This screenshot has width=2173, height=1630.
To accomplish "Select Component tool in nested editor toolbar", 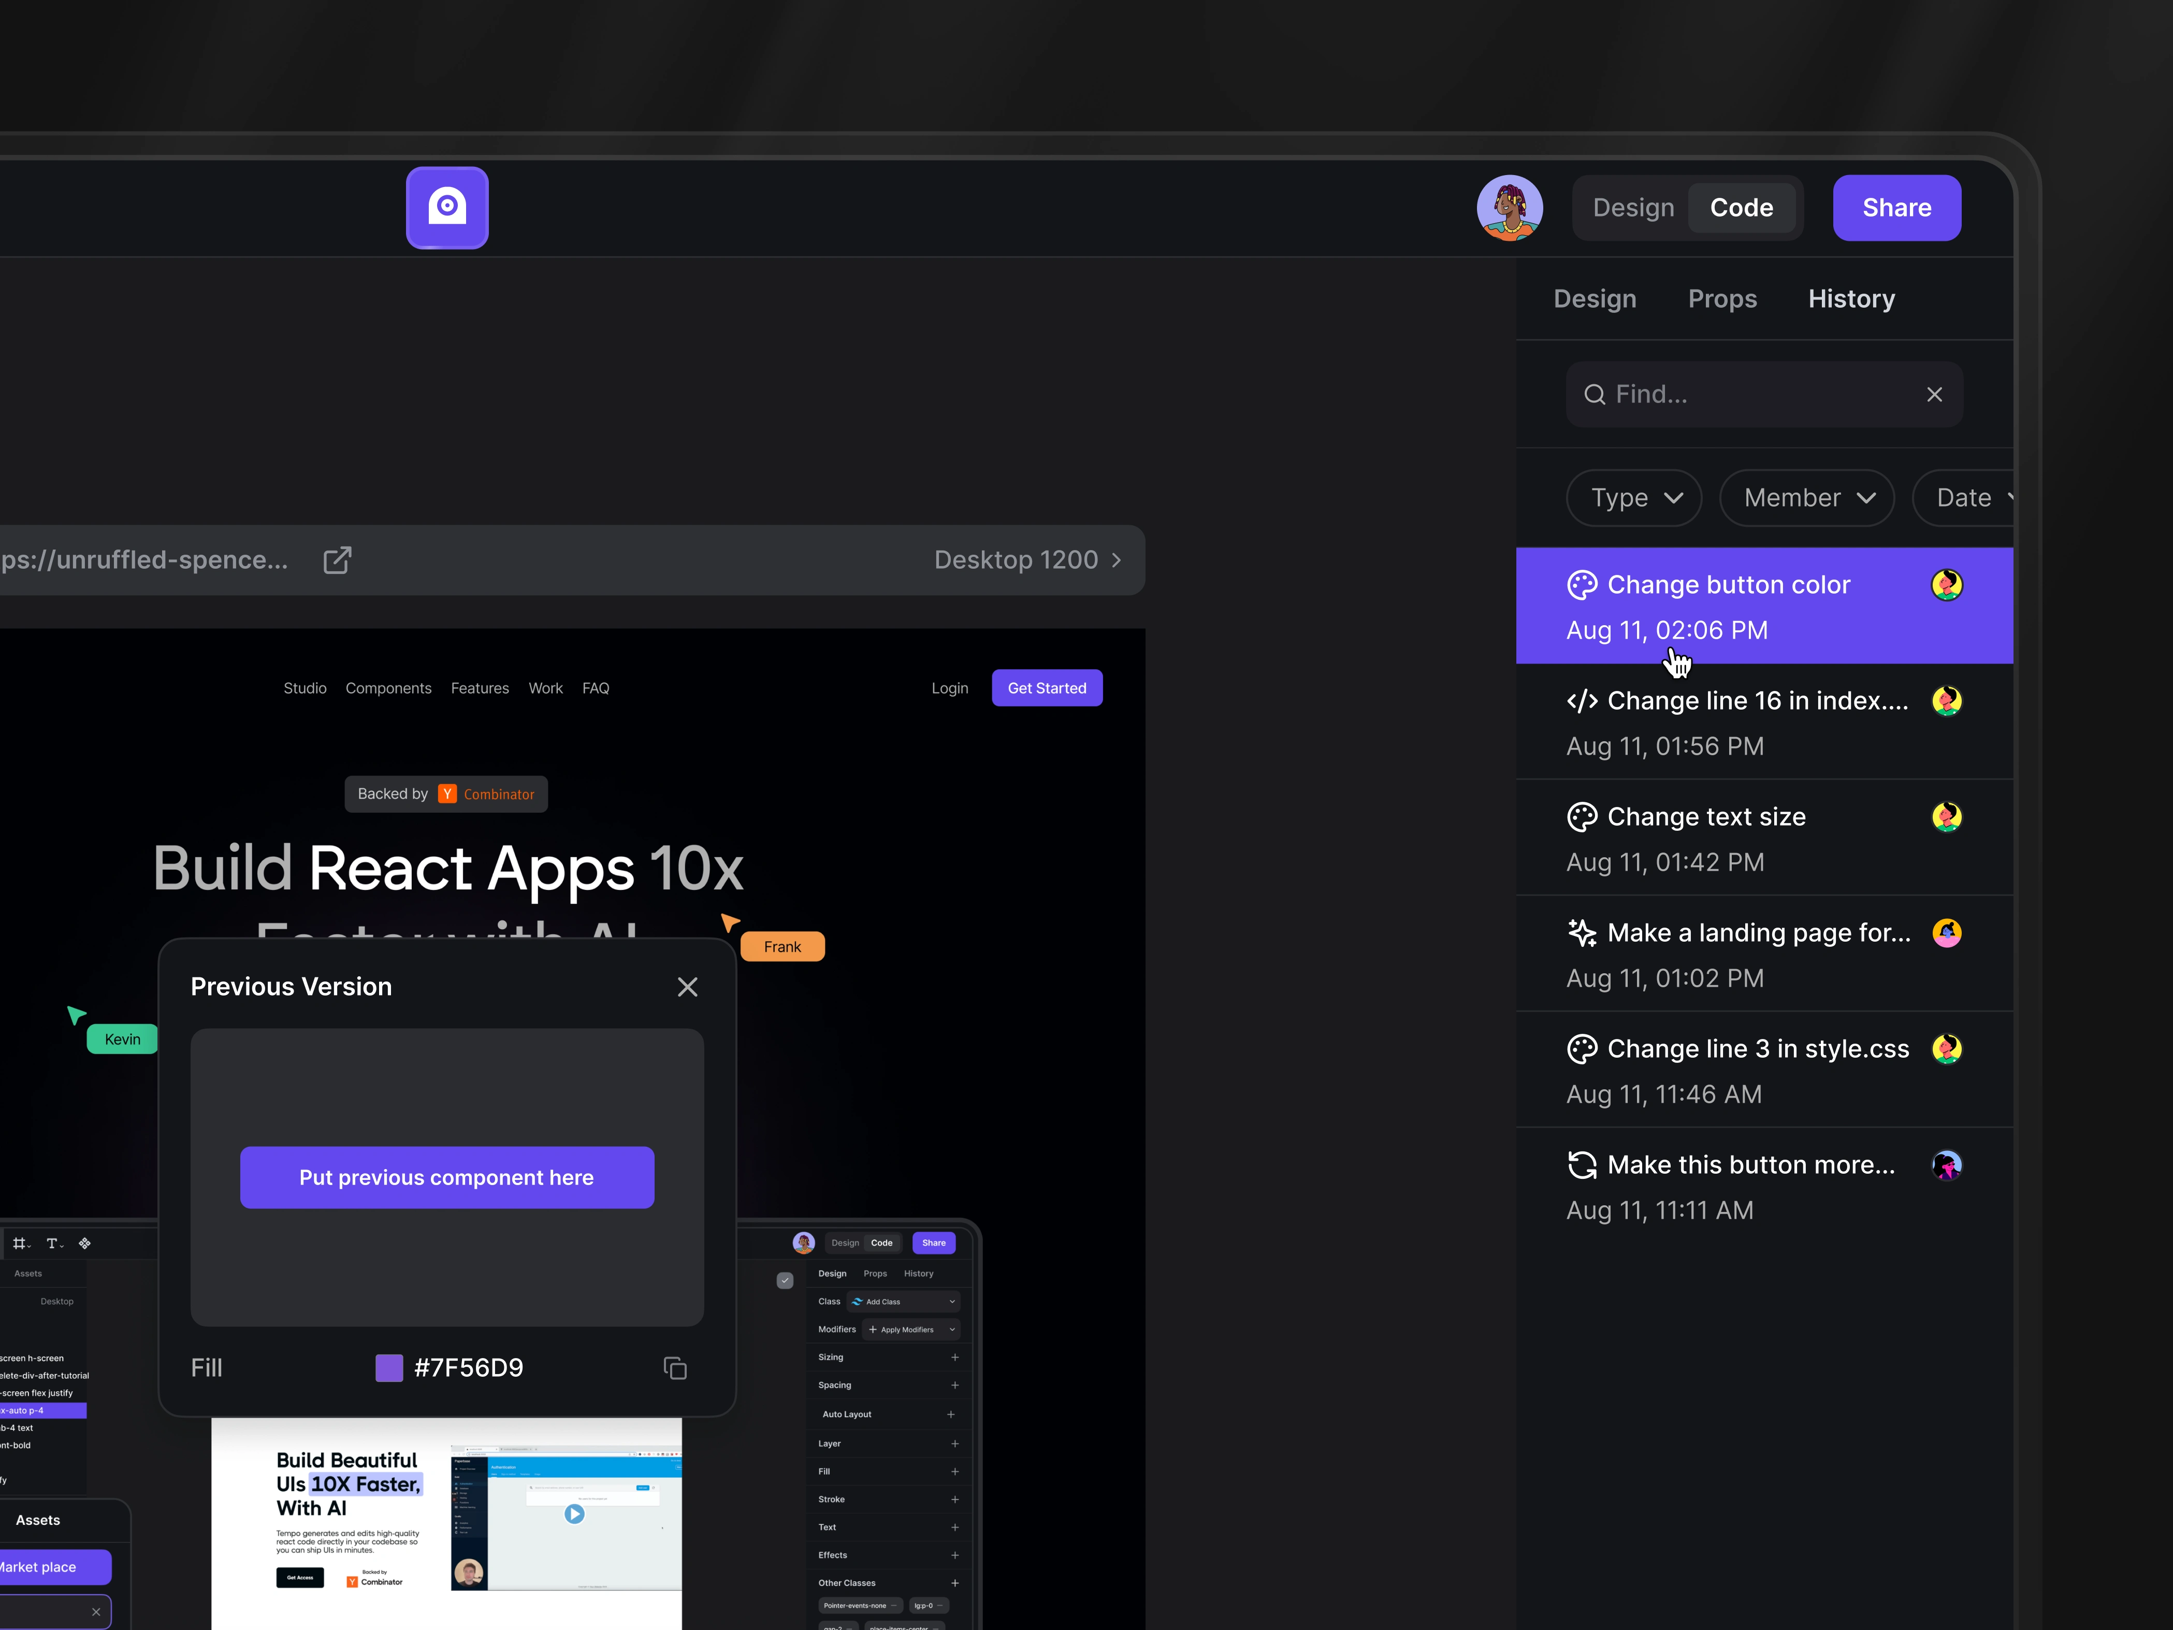I will pyautogui.click(x=84, y=1243).
